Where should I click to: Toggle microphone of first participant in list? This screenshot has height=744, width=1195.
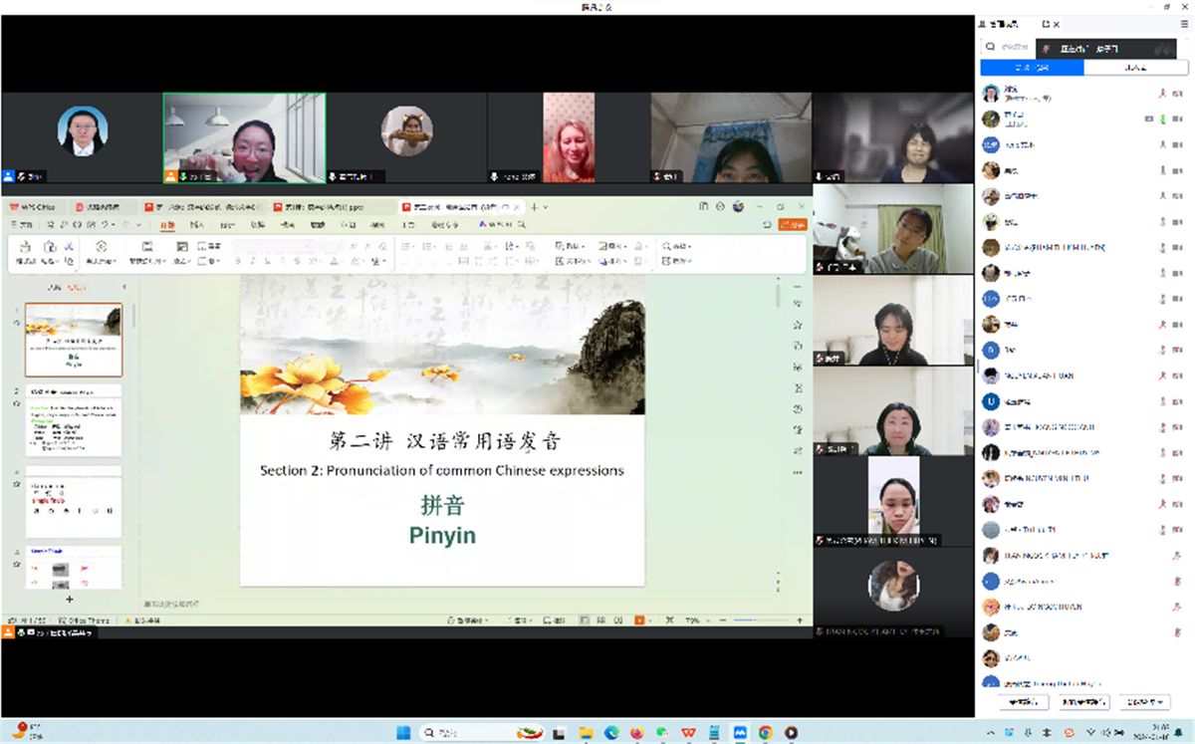pyautogui.click(x=1162, y=93)
